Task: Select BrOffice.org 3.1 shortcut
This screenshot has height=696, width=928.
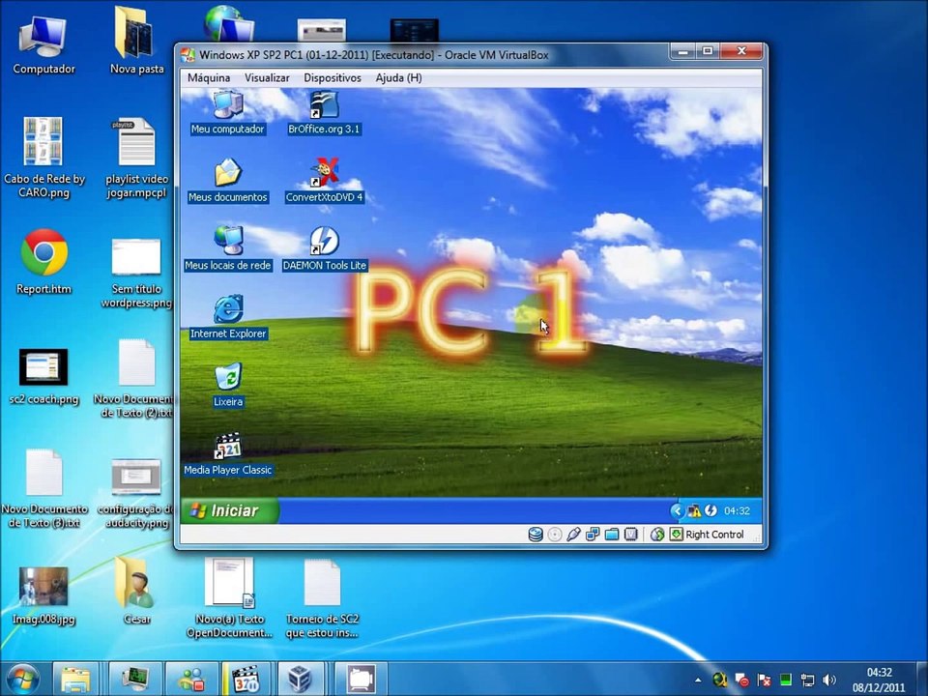Action: point(324,112)
